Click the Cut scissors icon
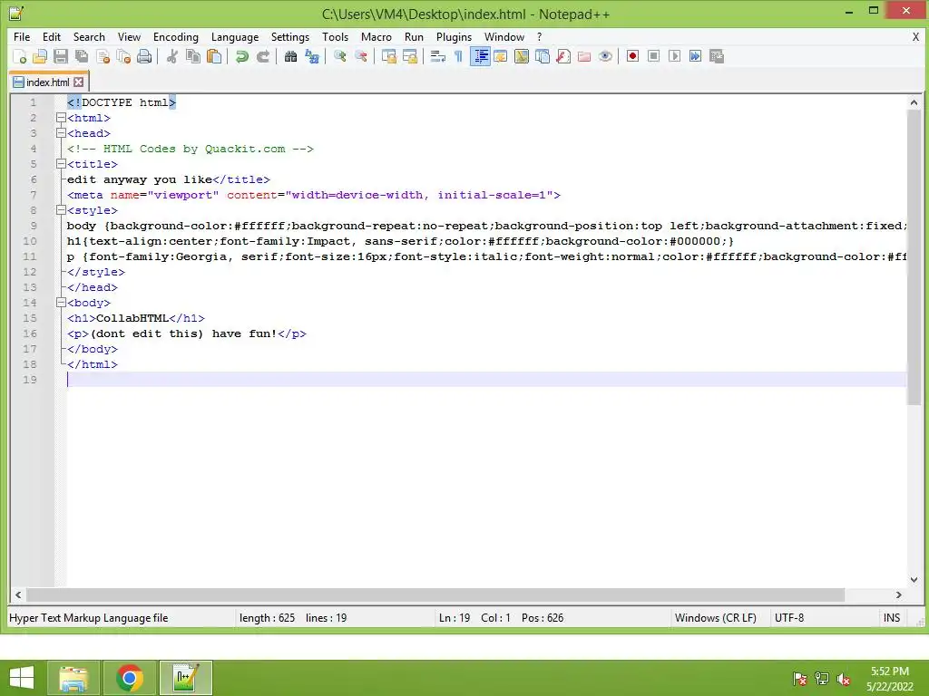929x696 pixels. [172, 56]
